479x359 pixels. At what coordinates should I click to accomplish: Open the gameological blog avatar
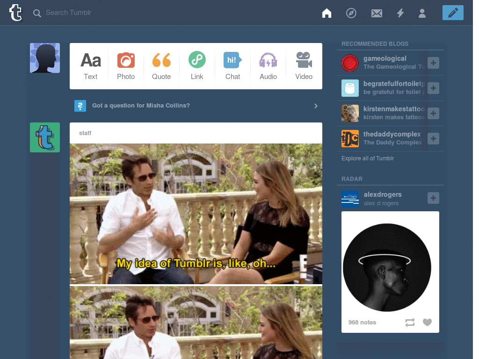pos(350,63)
